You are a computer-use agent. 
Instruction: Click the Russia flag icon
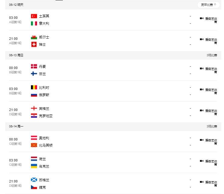[34, 95]
